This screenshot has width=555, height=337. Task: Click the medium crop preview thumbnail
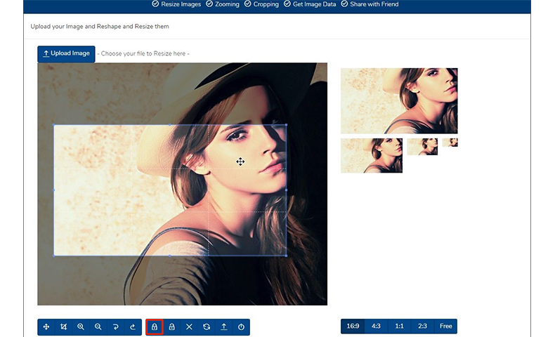coord(372,156)
